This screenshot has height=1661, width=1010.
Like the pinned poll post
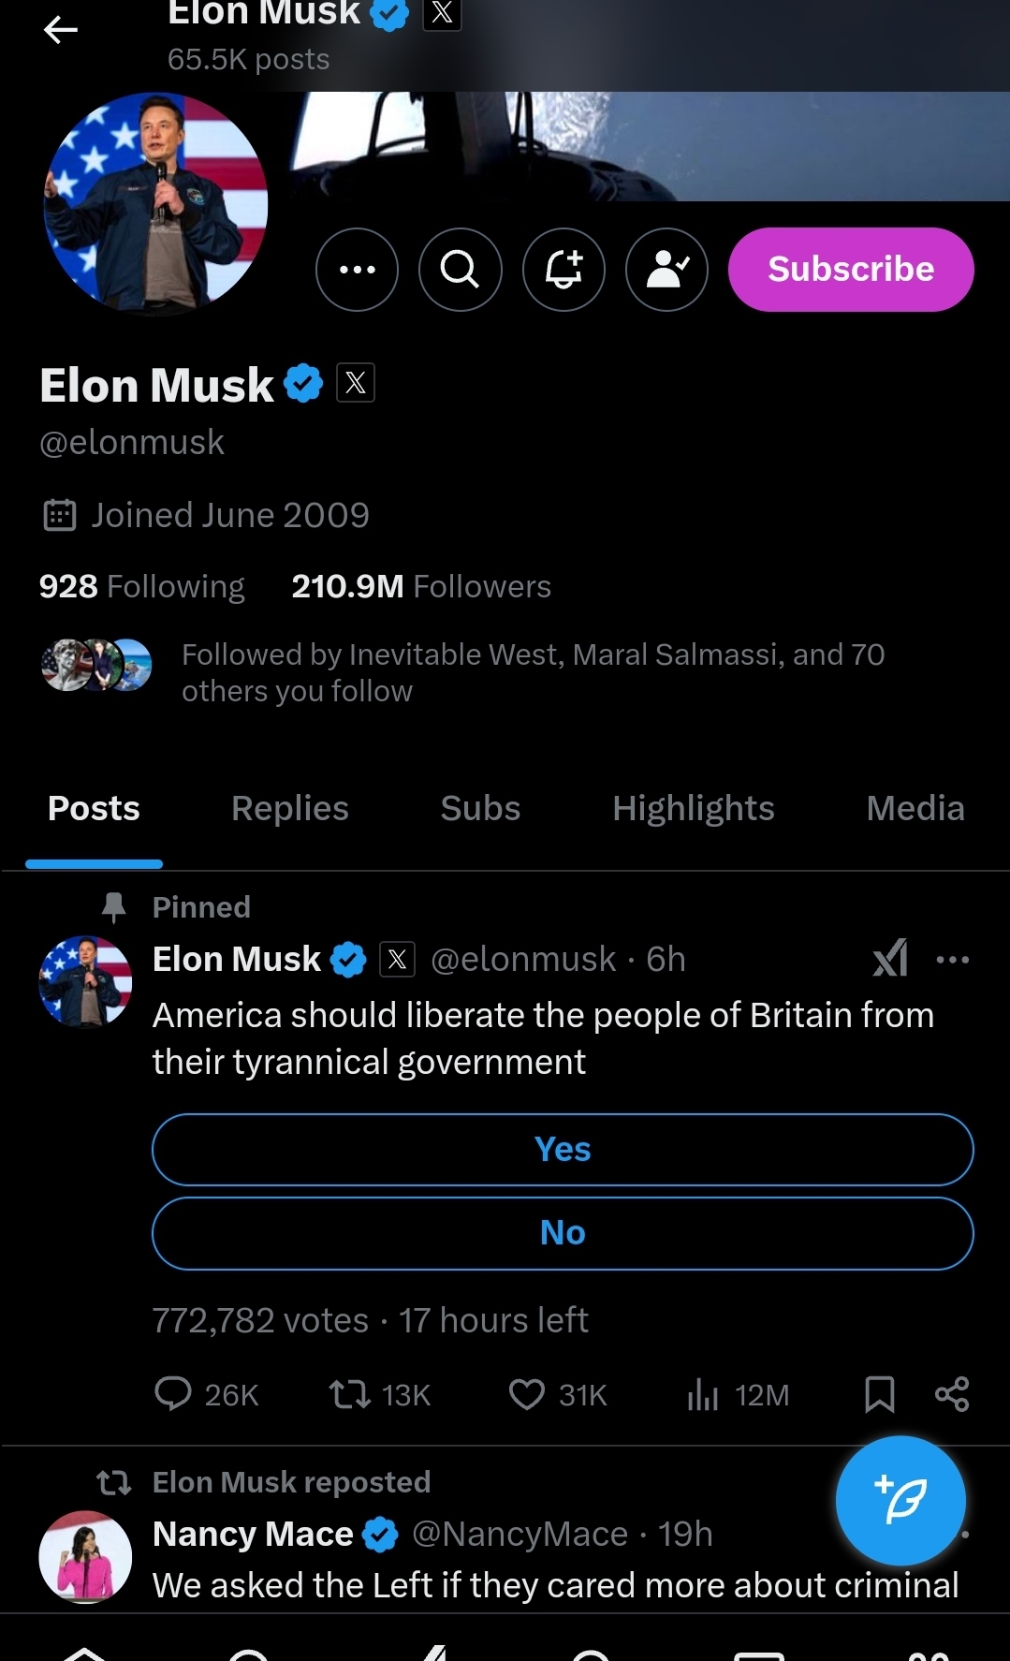click(x=527, y=1394)
